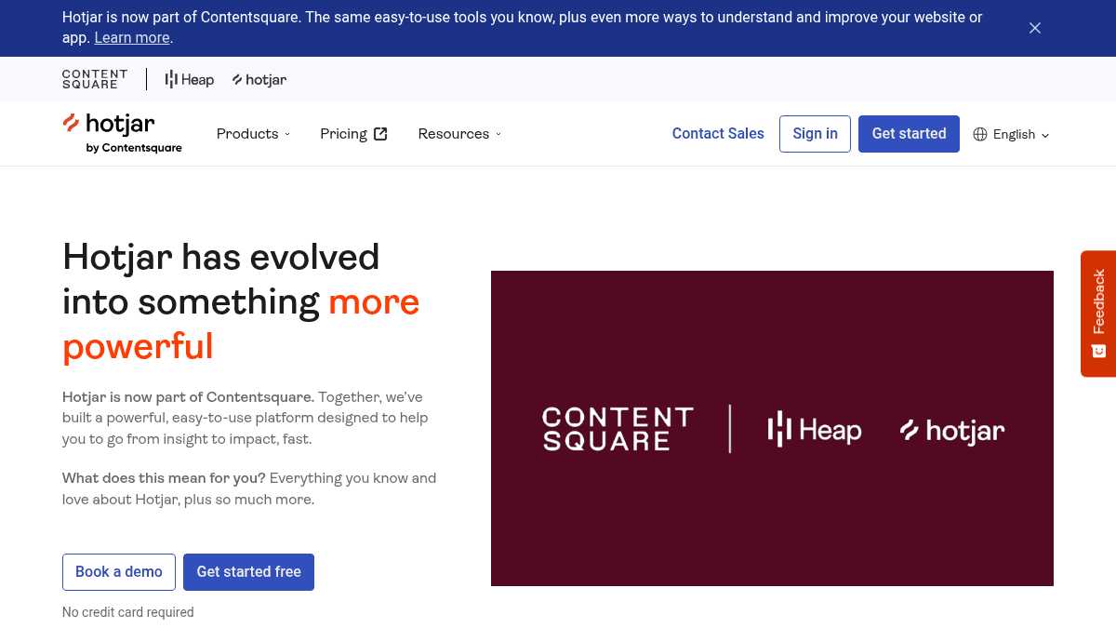Open the Pricing page link

[x=353, y=134]
